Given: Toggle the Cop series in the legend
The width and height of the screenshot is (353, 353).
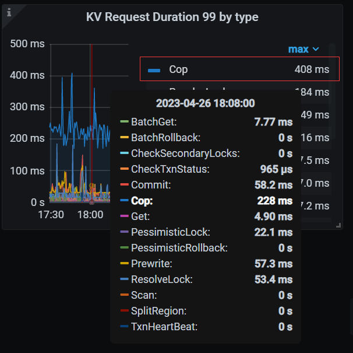Looking at the screenshot, I should click(x=178, y=69).
